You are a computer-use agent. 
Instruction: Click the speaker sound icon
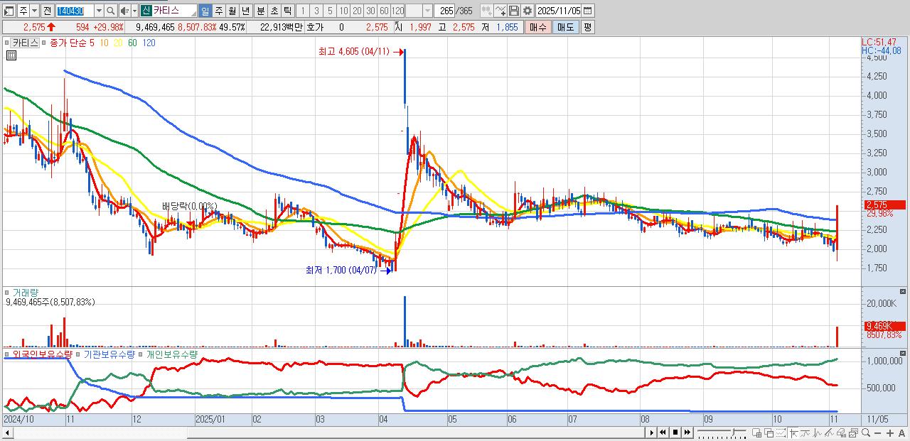click(124, 11)
